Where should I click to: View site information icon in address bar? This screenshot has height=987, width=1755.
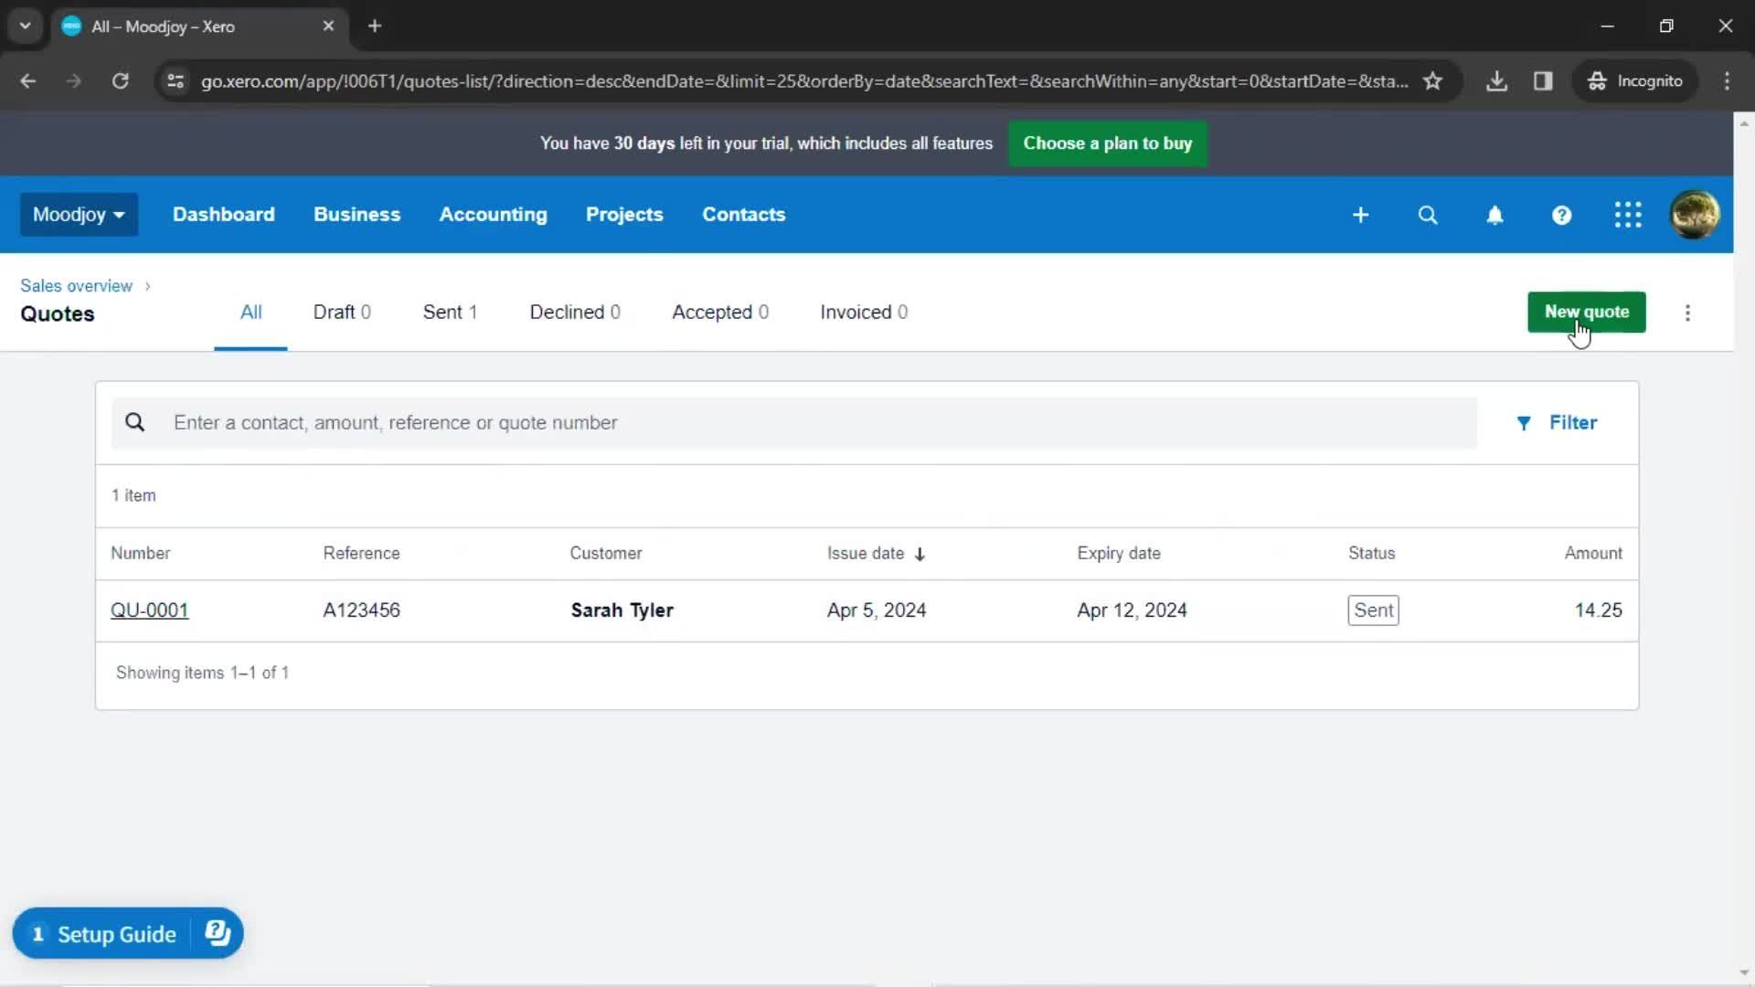(x=175, y=80)
